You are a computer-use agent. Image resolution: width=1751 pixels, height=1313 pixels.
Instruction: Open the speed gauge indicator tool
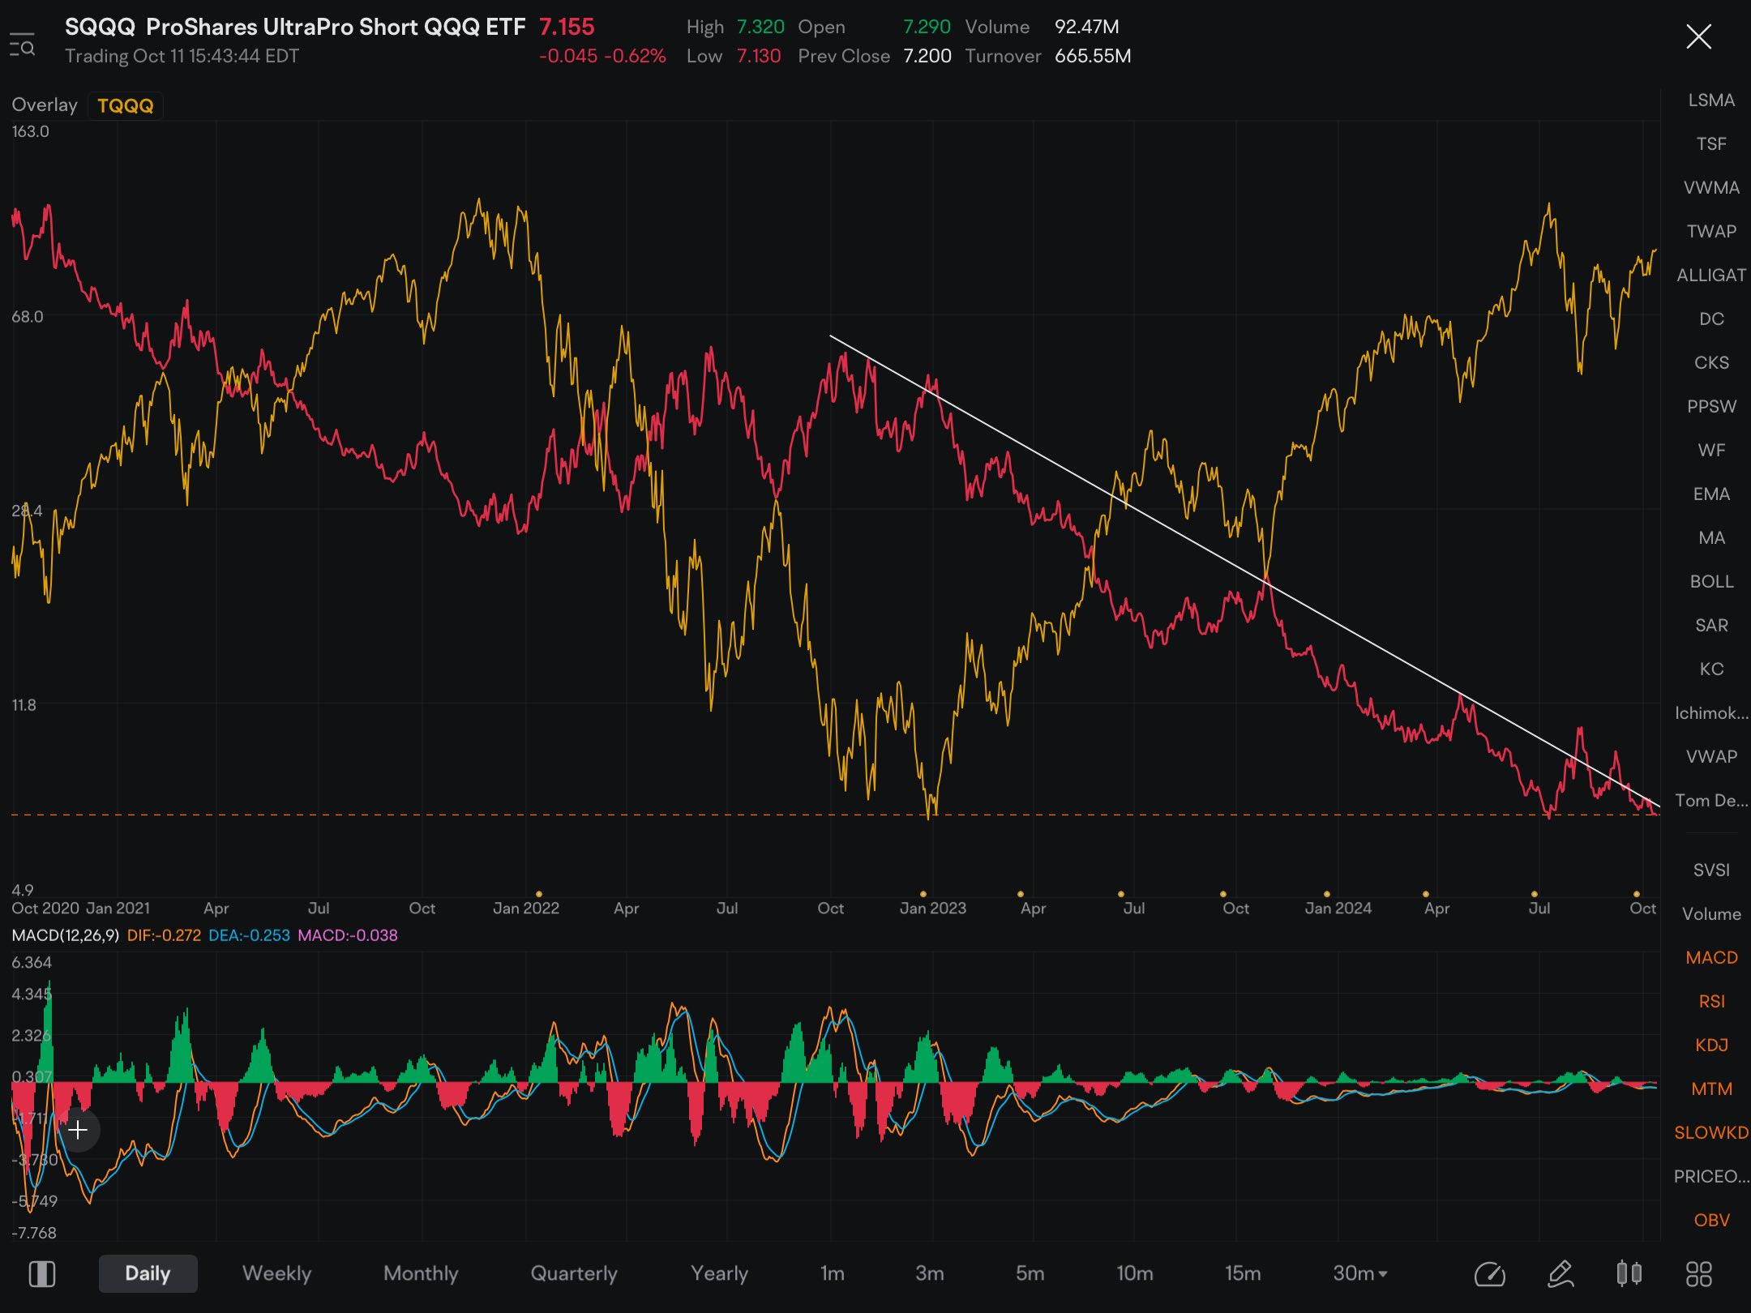(x=1490, y=1274)
